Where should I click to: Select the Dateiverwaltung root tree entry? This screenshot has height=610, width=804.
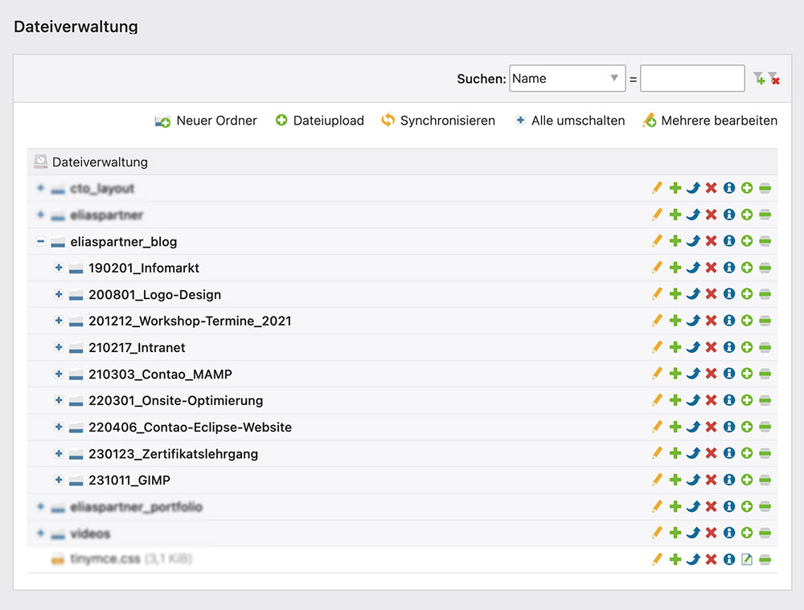[x=100, y=162]
